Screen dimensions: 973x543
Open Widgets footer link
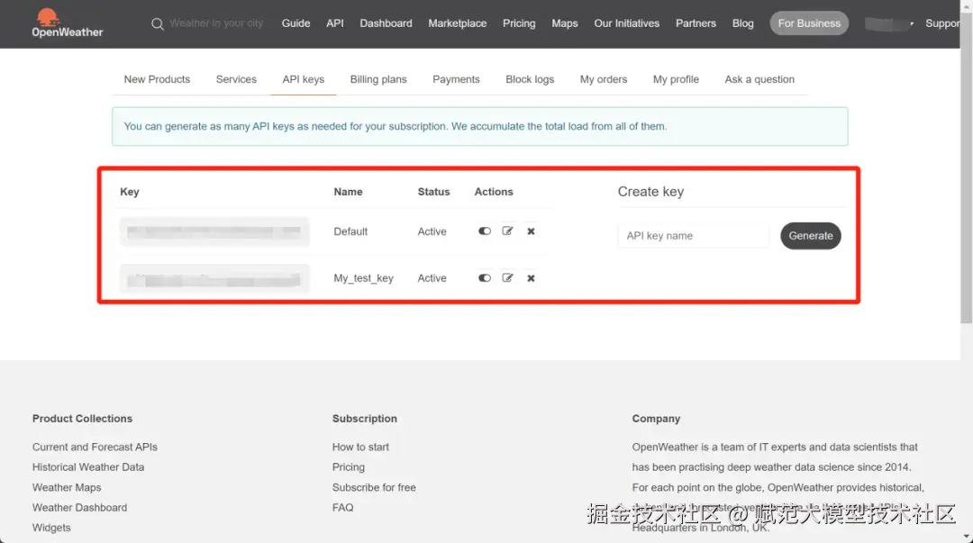tap(51, 528)
